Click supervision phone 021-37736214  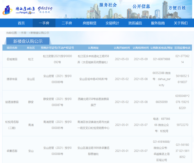(182, 59)
